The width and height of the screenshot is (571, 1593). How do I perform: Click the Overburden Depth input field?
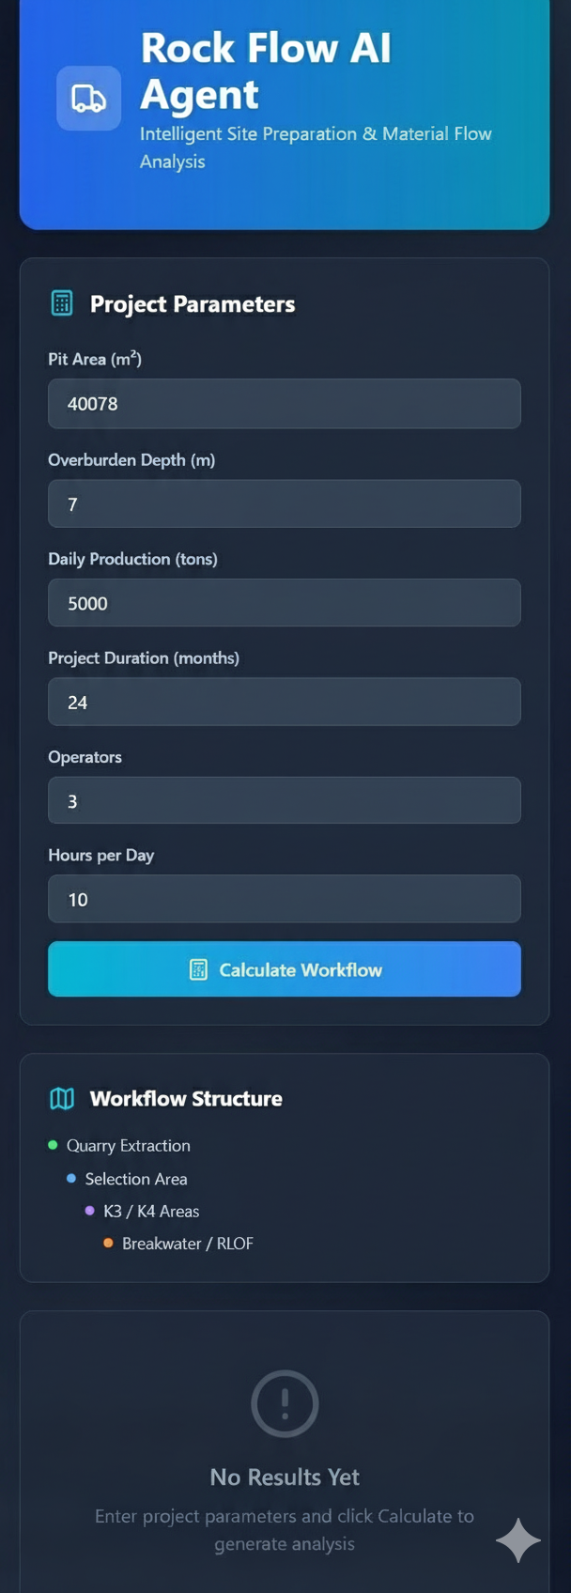pos(285,504)
